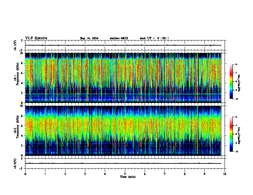Click the "2" tick on time axis

65,174
